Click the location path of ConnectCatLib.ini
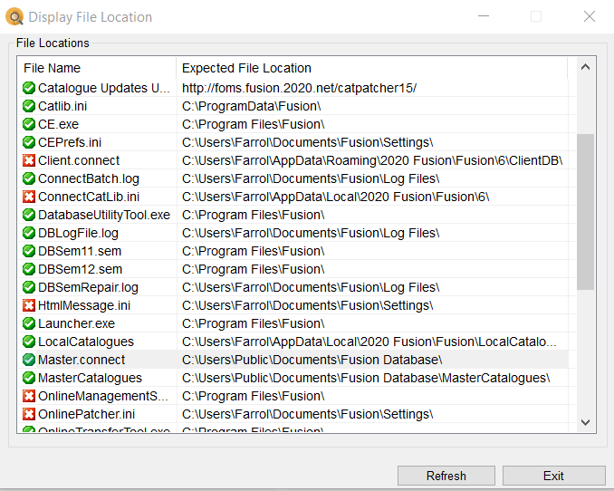 pos(336,197)
